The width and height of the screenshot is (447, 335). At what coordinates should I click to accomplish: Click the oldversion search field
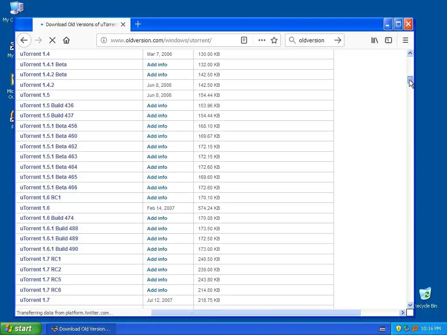click(x=314, y=40)
